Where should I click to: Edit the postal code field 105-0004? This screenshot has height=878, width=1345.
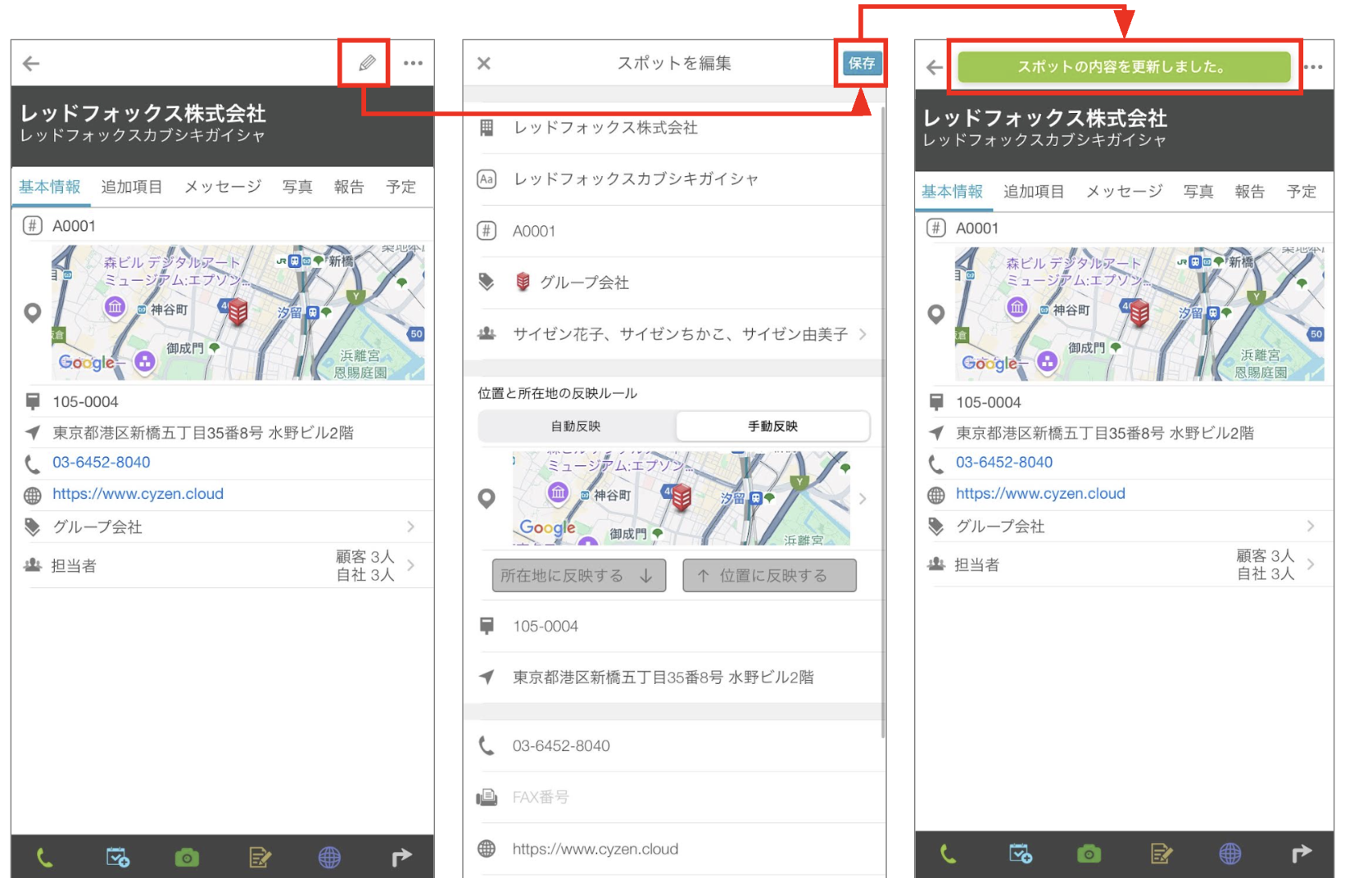[675, 626]
